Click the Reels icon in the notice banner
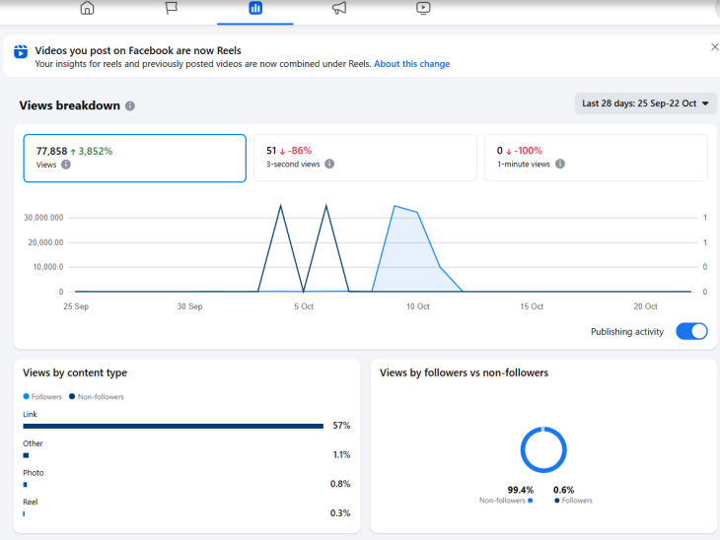The height and width of the screenshot is (540, 720). coord(21,51)
